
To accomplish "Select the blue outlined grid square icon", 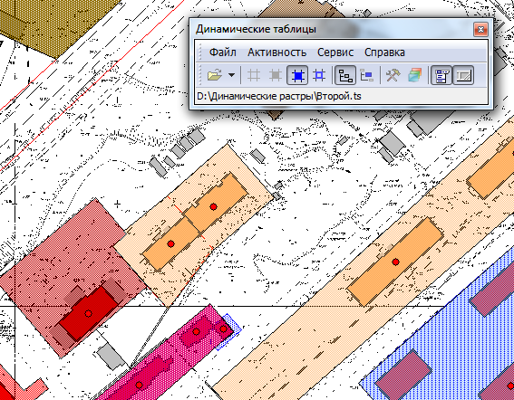I will coord(319,76).
